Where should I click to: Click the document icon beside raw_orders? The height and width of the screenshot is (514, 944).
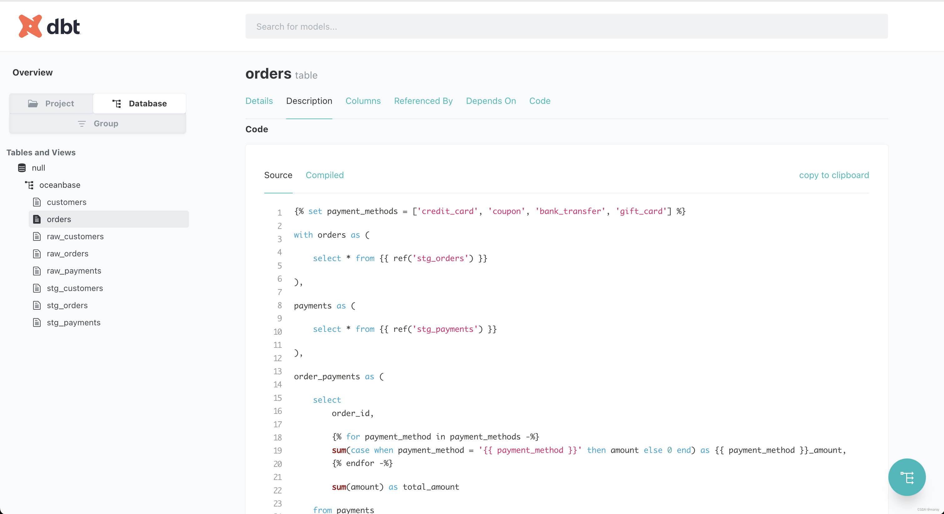37,254
